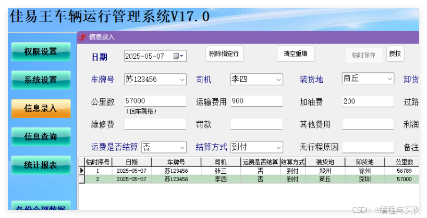The height and width of the screenshot is (218, 427).
Task: Click the 临时保存 button
Action: (364, 55)
